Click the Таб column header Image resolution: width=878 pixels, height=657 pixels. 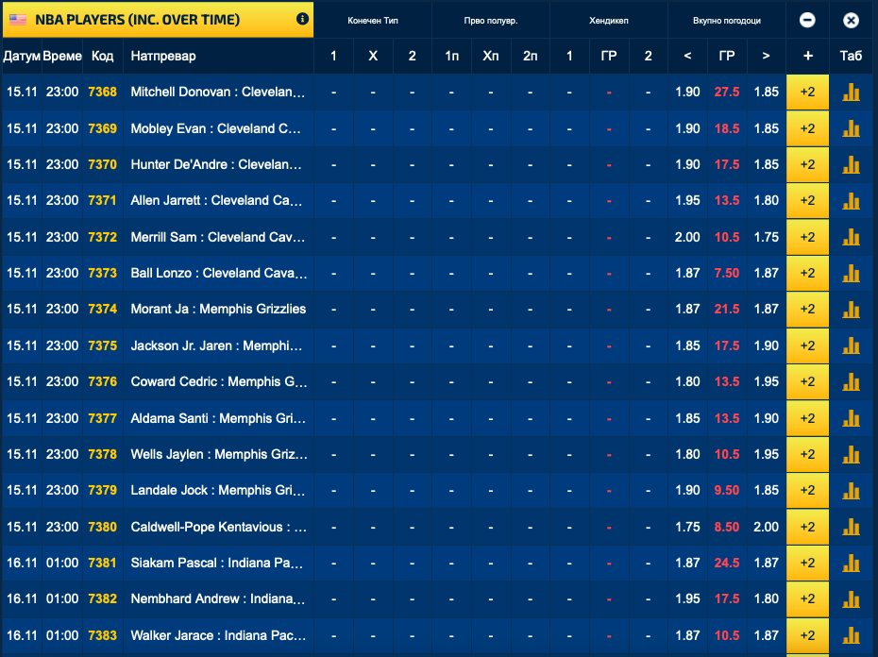point(851,57)
